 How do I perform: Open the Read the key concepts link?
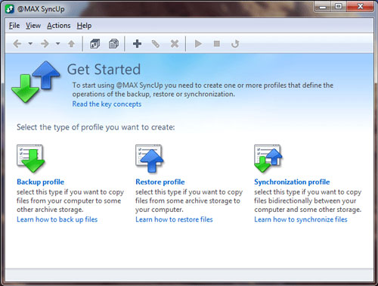tap(107, 104)
